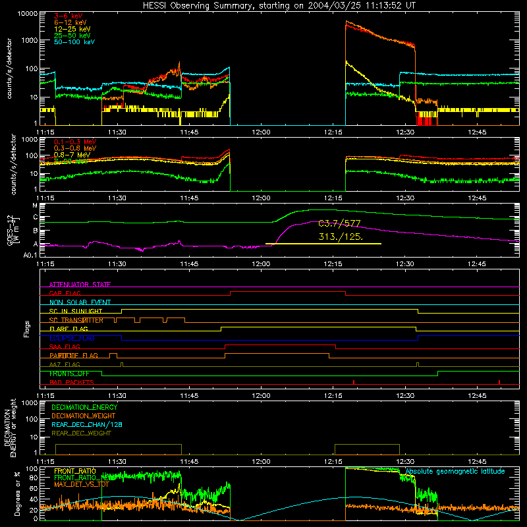Click the A0.1 label on GOES axis
Screen dimensions: 527x527
pyautogui.click(x=30, y=256)
